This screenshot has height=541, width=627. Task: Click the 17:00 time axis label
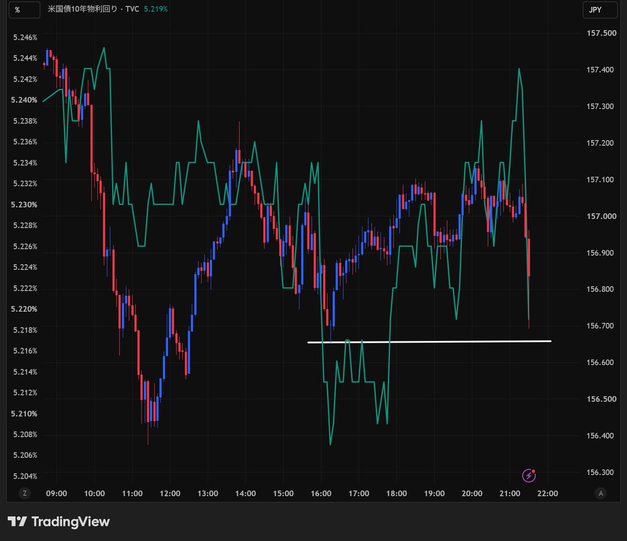pyautogui.click(x=359, y=493)
